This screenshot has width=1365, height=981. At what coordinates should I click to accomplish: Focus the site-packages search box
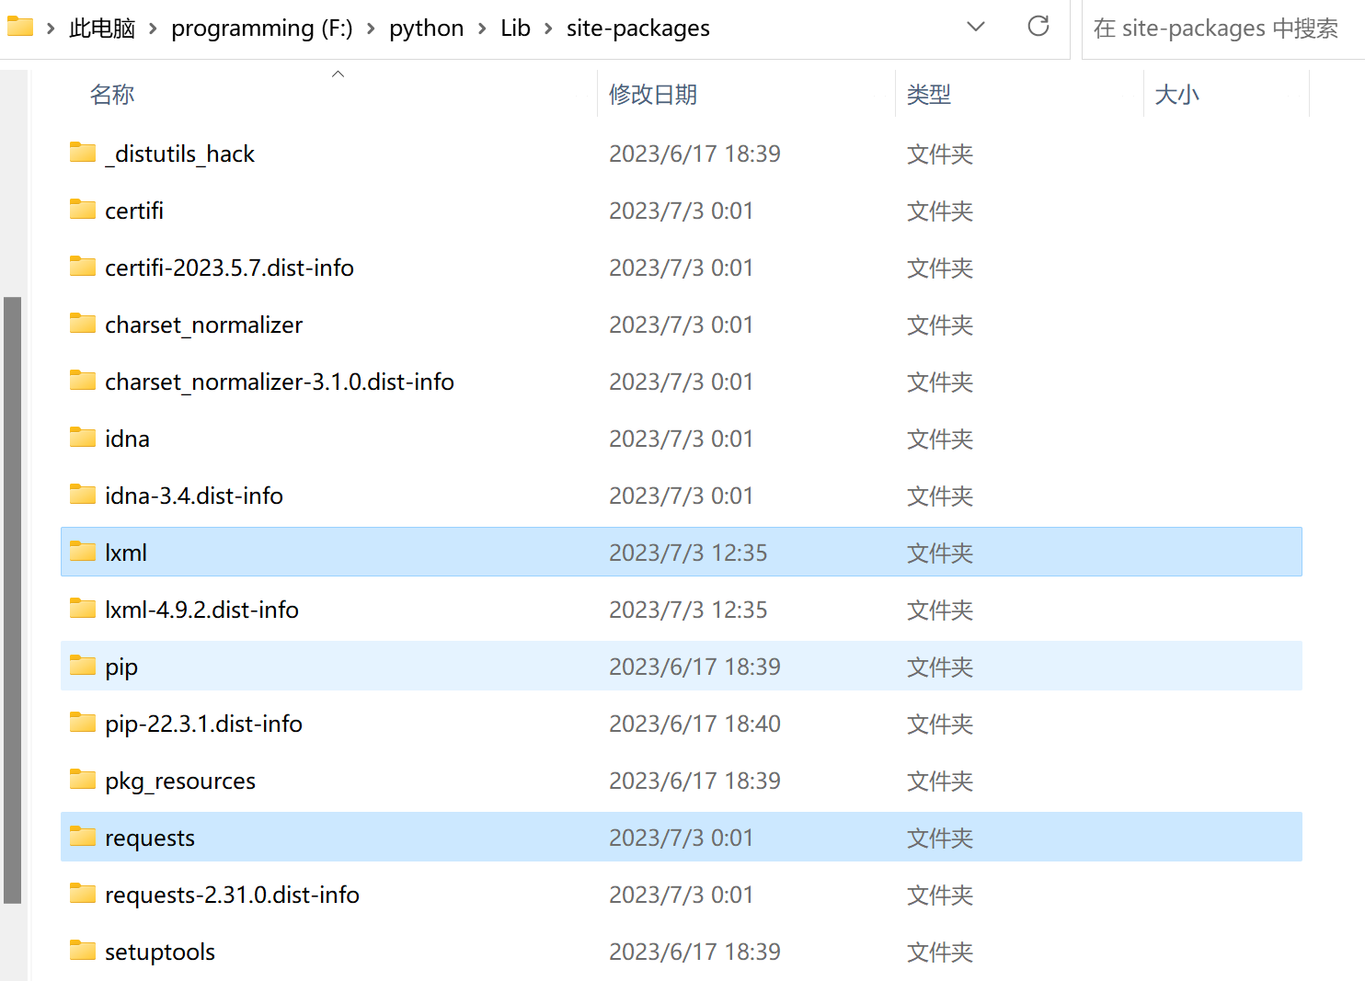click(1222, 29)
